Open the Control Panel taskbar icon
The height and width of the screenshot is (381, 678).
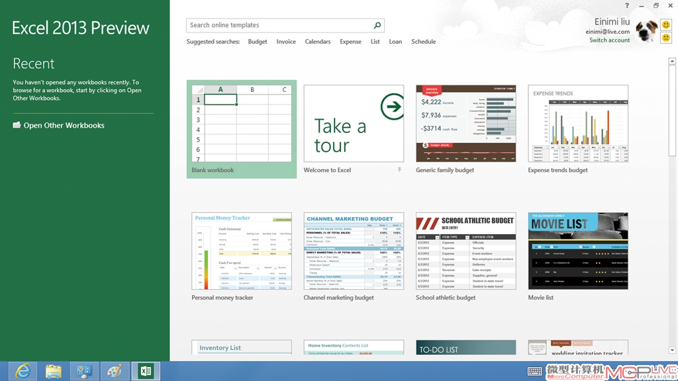[84, 371]
